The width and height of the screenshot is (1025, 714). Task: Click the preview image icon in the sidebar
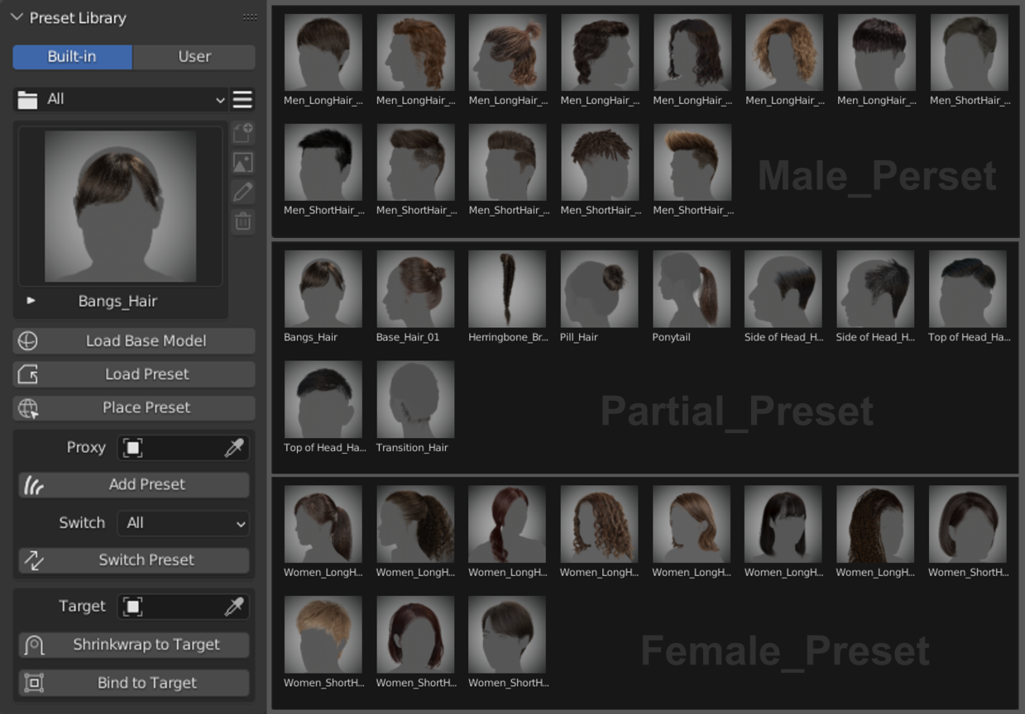pos(242,162)
